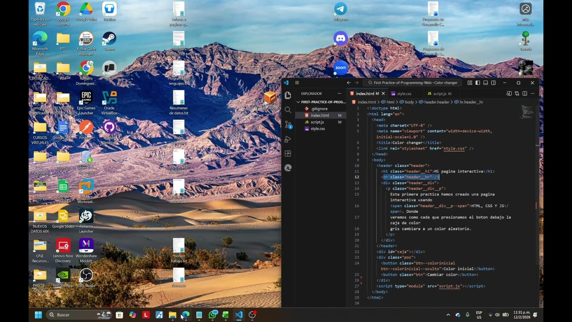This screenshot has width=572, height=322.
Task: Open the ESP US language switcher
Action: pos(479,315)
